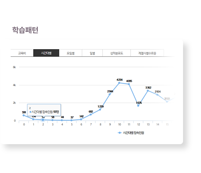Click the data point labeled 4095
The height and width of the screenshot is (173, 201).
129,84
